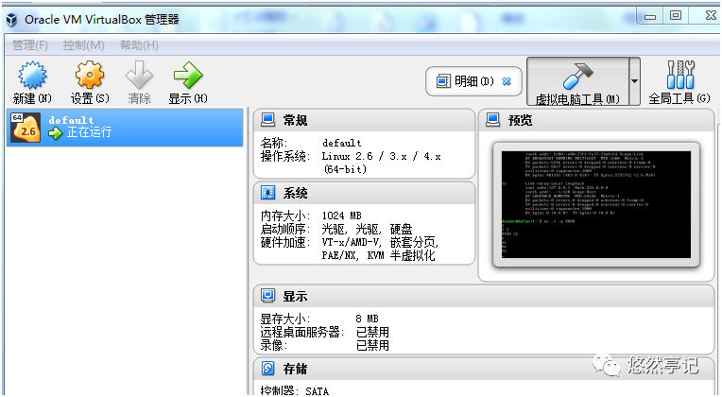Open the 控制(M) menu
The height and width of the screenshot is (397, 722).
84,45
